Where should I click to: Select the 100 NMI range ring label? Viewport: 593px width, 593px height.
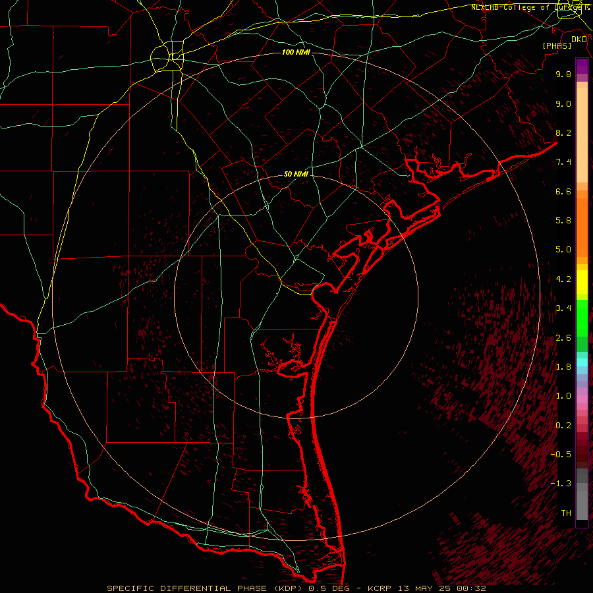pyautogui.click(x=296, y=52)
